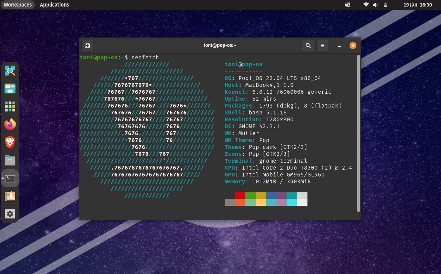Click the dark blue color block
Screen dimensions: 441x274
271,195
